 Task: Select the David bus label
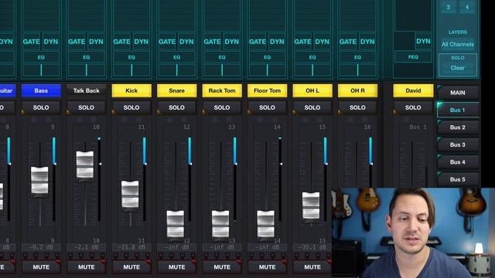coord(413,91)
